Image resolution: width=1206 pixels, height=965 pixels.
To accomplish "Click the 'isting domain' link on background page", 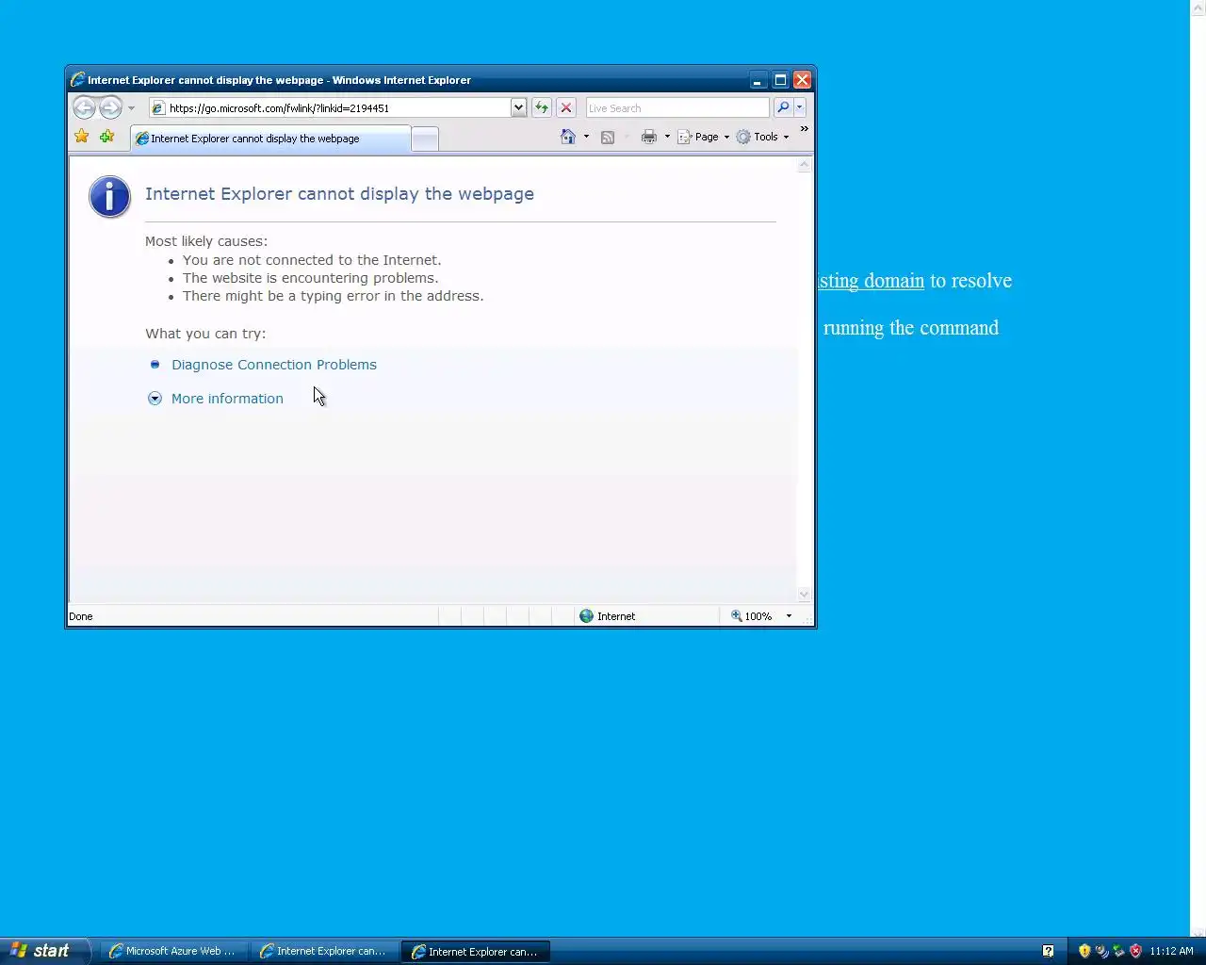I will click(x=871, y=281).
